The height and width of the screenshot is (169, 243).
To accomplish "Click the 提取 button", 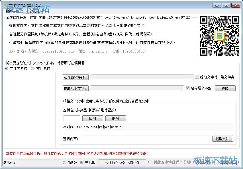I will click(225, 88).
